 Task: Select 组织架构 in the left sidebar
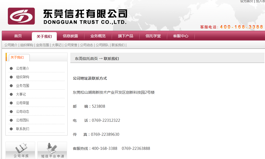coord(22,77)
